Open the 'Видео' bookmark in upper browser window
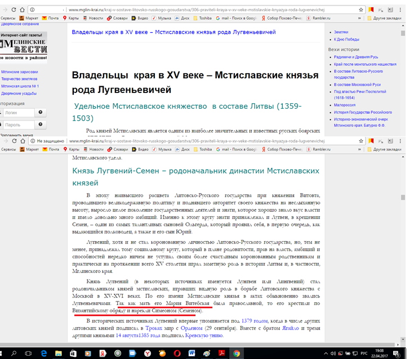The height and width of the screenshot is (359, 409). 140,18
